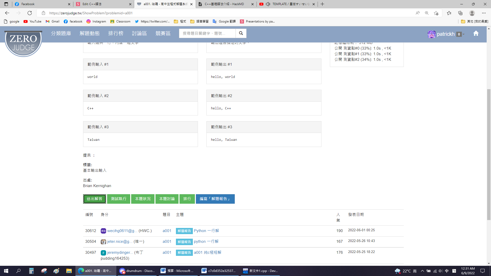Click 送出解答 submit button
Screen dimensions: 491x276
pos(94,199)
